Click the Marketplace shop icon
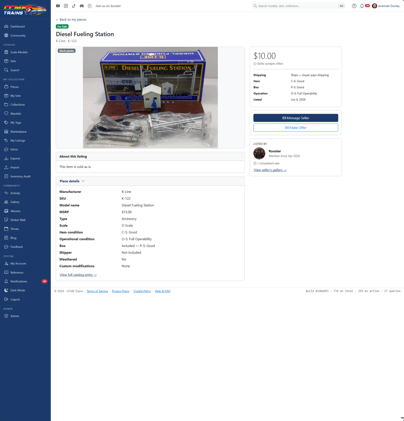The image size is (404, 421). [6, 132]
